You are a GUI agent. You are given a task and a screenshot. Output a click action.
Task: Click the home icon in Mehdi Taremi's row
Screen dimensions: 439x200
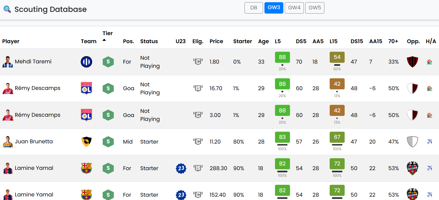pyautogui.click(x=429, y=62)
